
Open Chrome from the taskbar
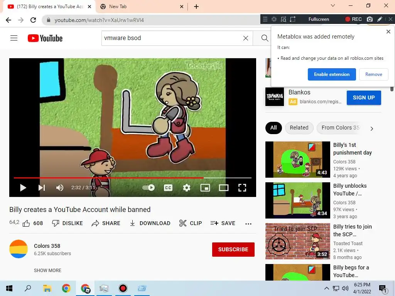tap(66, 288)
